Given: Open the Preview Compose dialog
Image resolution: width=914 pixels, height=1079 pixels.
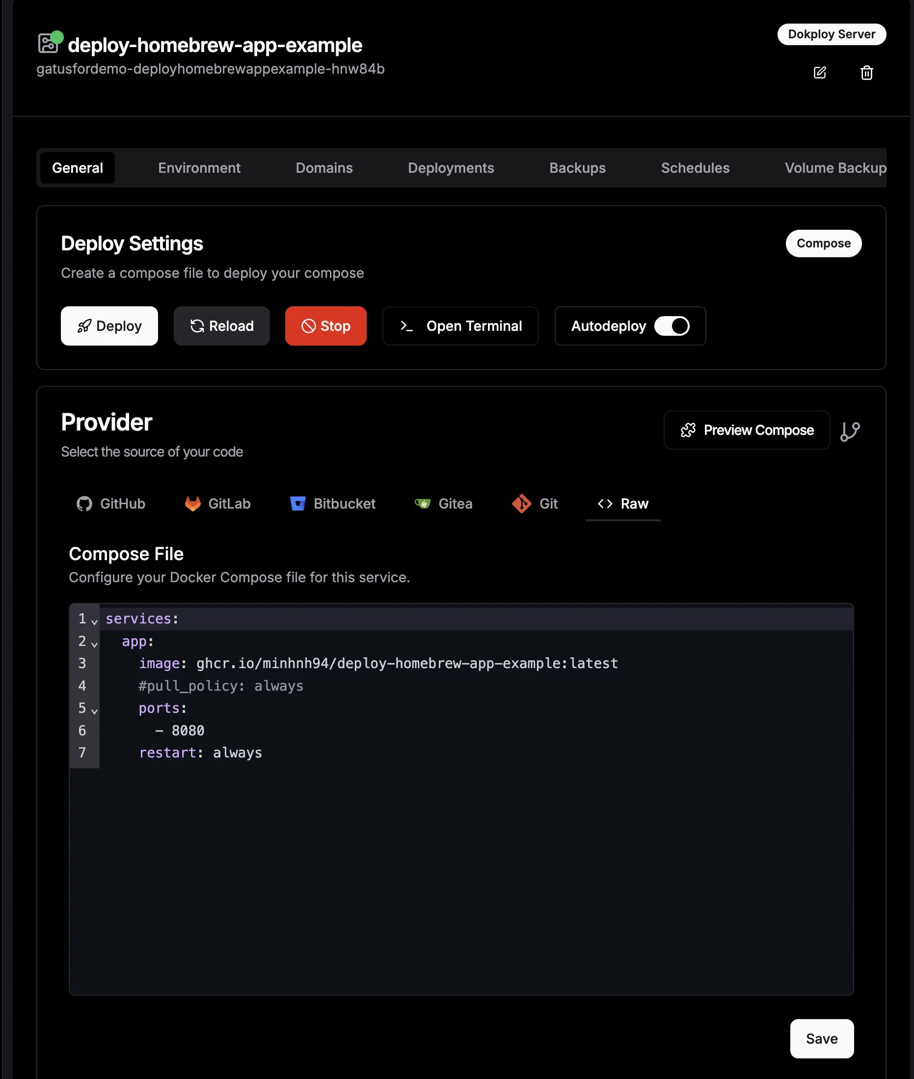Looking at the screenshot, I should 747,430.
